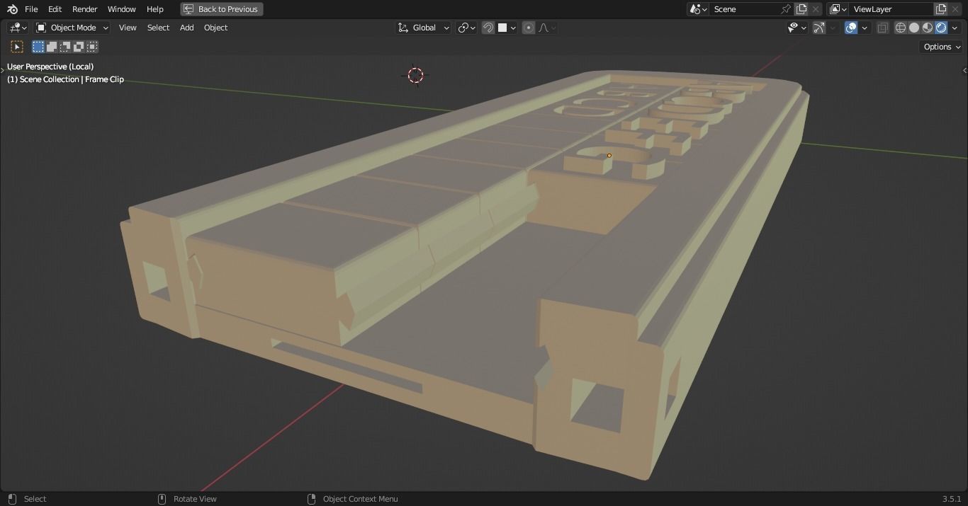Toggle snapping magnet icon
This screenshot has height=506, width=968.
point(488,28)
